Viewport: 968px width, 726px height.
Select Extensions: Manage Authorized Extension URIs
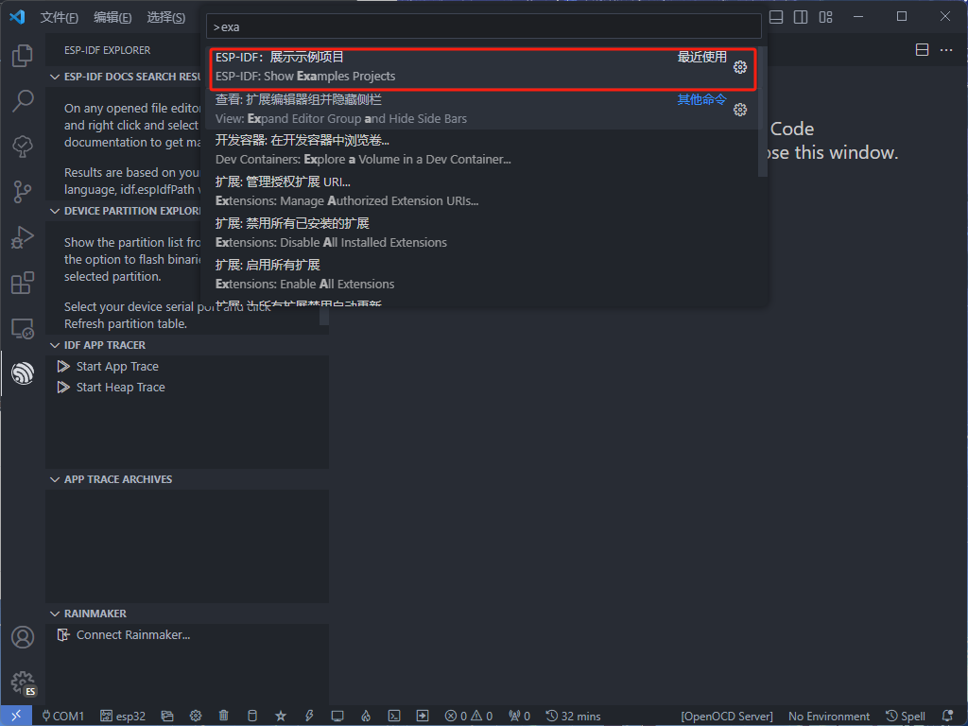pyautogui.click(x=481, y=191)
